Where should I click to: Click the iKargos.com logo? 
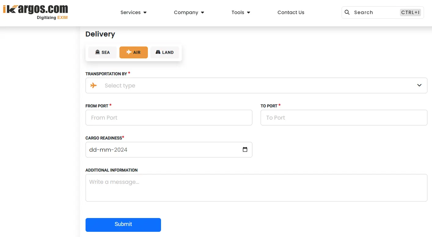pyautogui.click(x=35, y=12)
